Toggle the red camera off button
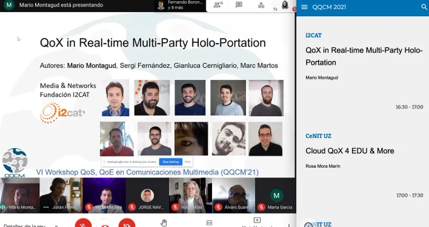This screenshot has height=227, width=429. coord(127,223)
